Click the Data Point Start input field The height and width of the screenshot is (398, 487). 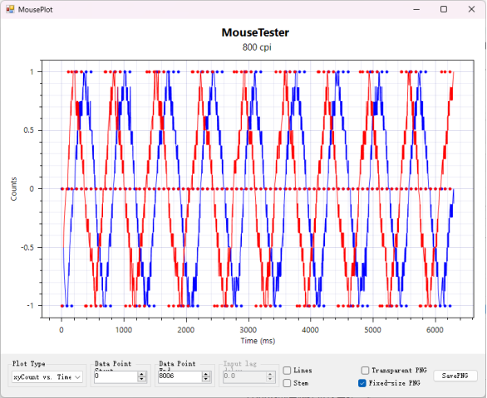click(116, 376)
